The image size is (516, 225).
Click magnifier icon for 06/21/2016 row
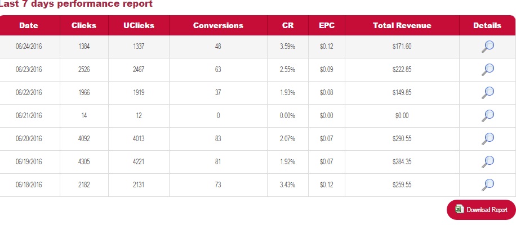click(x=488, y=115)
